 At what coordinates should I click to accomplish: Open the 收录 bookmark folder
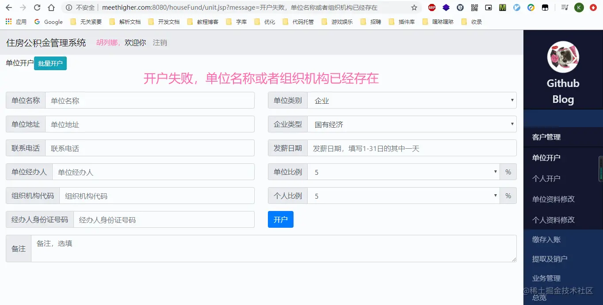[472, 22]
